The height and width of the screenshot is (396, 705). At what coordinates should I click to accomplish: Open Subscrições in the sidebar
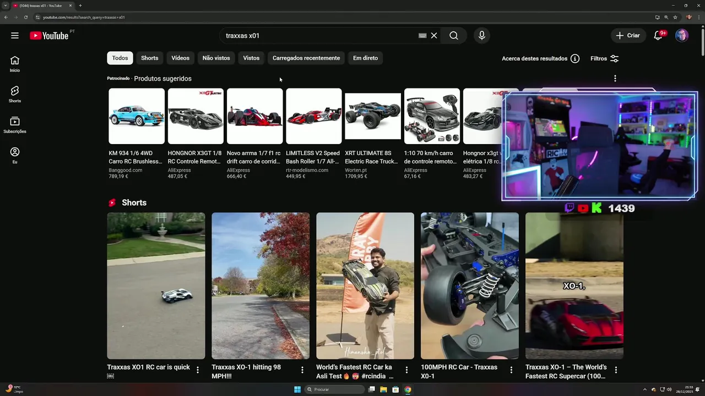coord(15,125)
